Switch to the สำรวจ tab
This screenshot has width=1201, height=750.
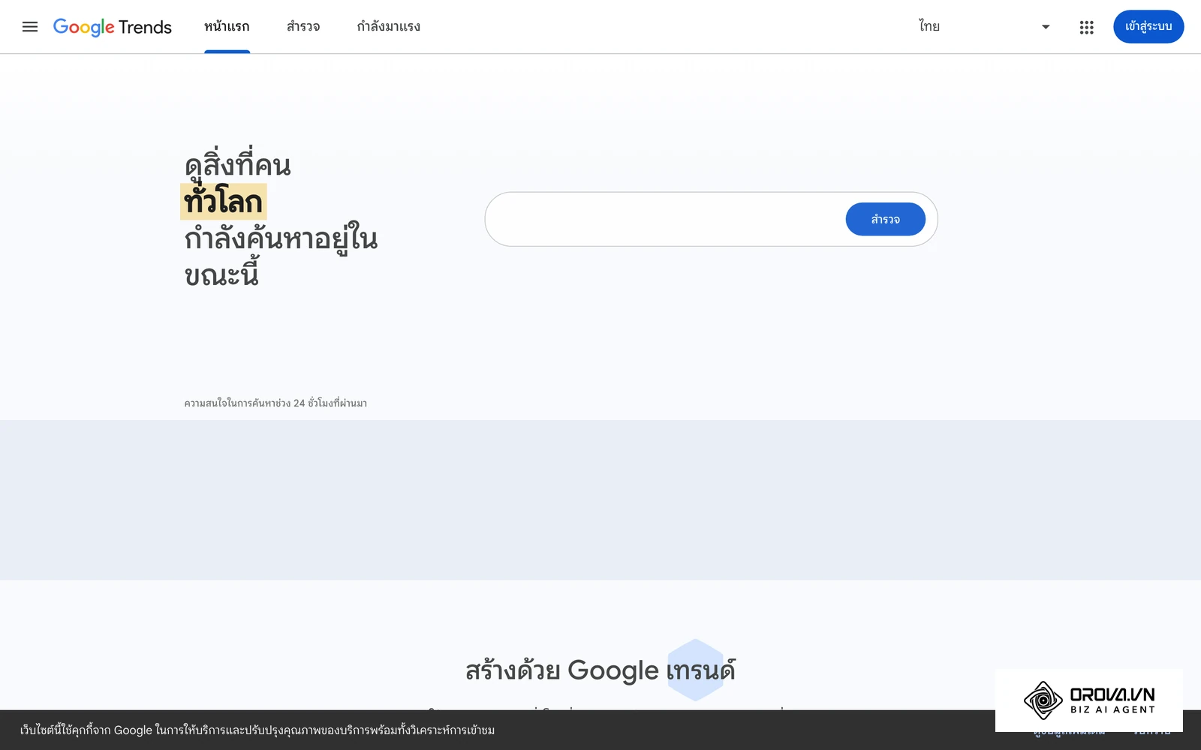pyautogui.click(x=303, y=27)
